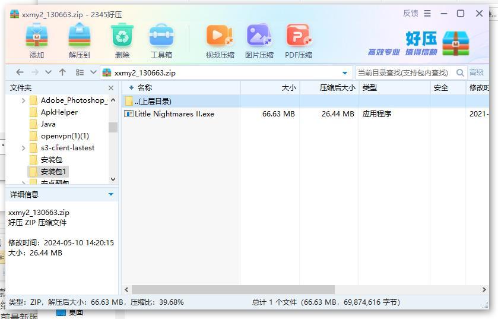Expand the address bar path dropdown
The height and width of the screenshot is (319, 498).
pos(345,73)
